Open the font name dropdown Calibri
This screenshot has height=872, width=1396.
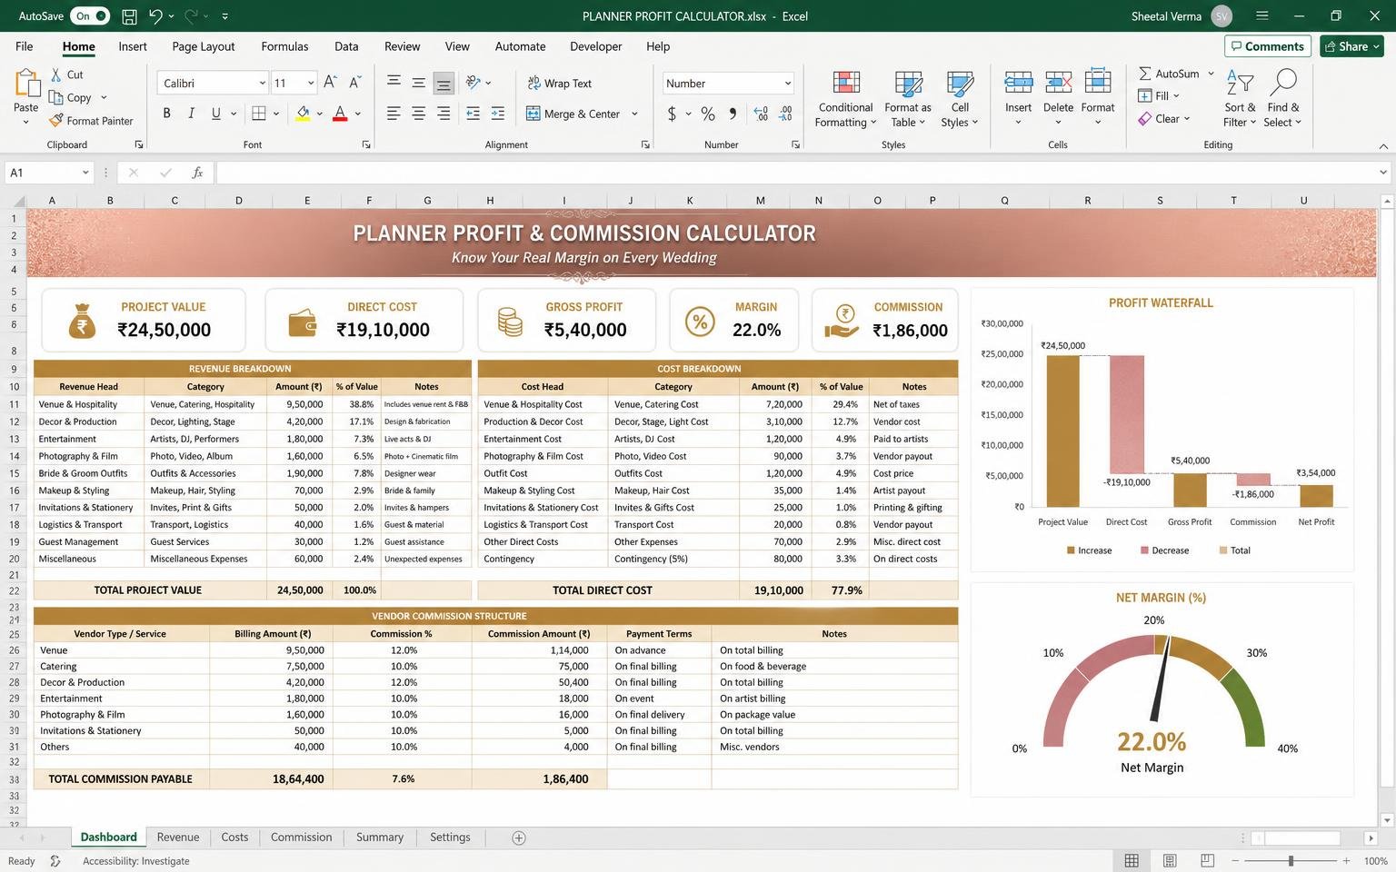[x=262, y=83]
